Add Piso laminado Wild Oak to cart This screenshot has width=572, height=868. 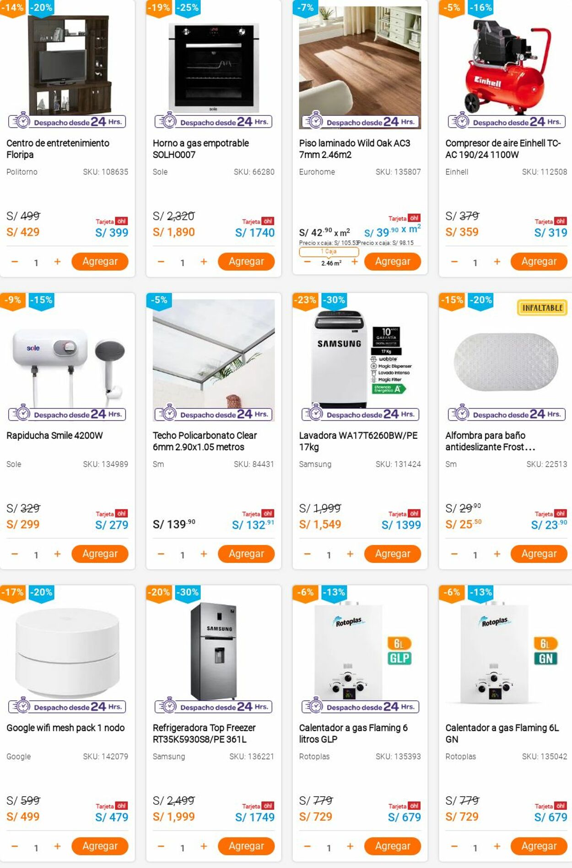pos(392,262)
